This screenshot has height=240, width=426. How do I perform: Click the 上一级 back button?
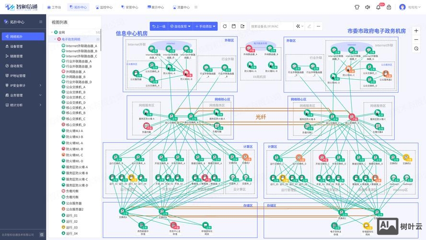(x=158, y=26)
